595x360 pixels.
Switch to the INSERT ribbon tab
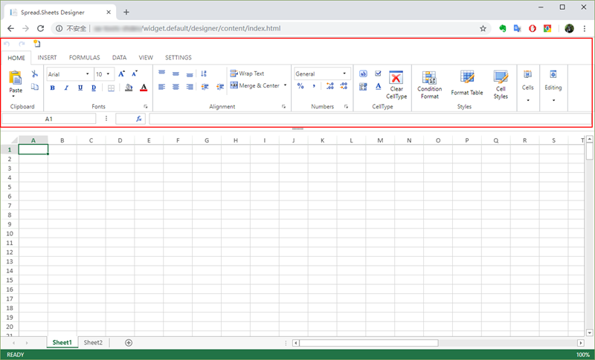47,57
